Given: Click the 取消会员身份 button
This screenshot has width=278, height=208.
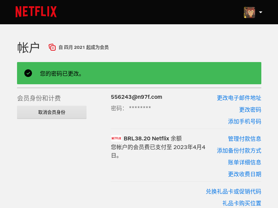Looking at the screenshot, I should pyautogui.click(x=52, y=112).
